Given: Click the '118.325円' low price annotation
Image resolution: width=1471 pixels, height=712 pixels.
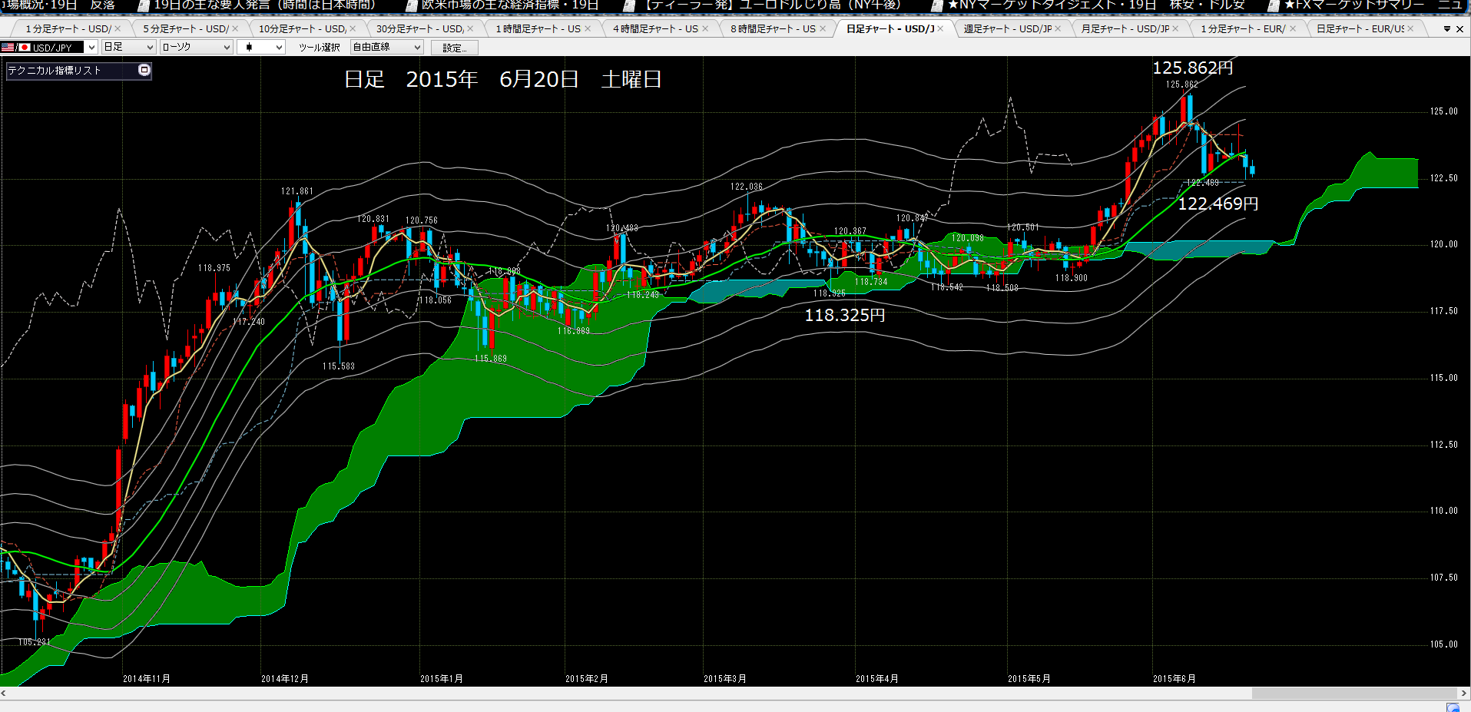Looking at the screenshot, I should point(845,315).
